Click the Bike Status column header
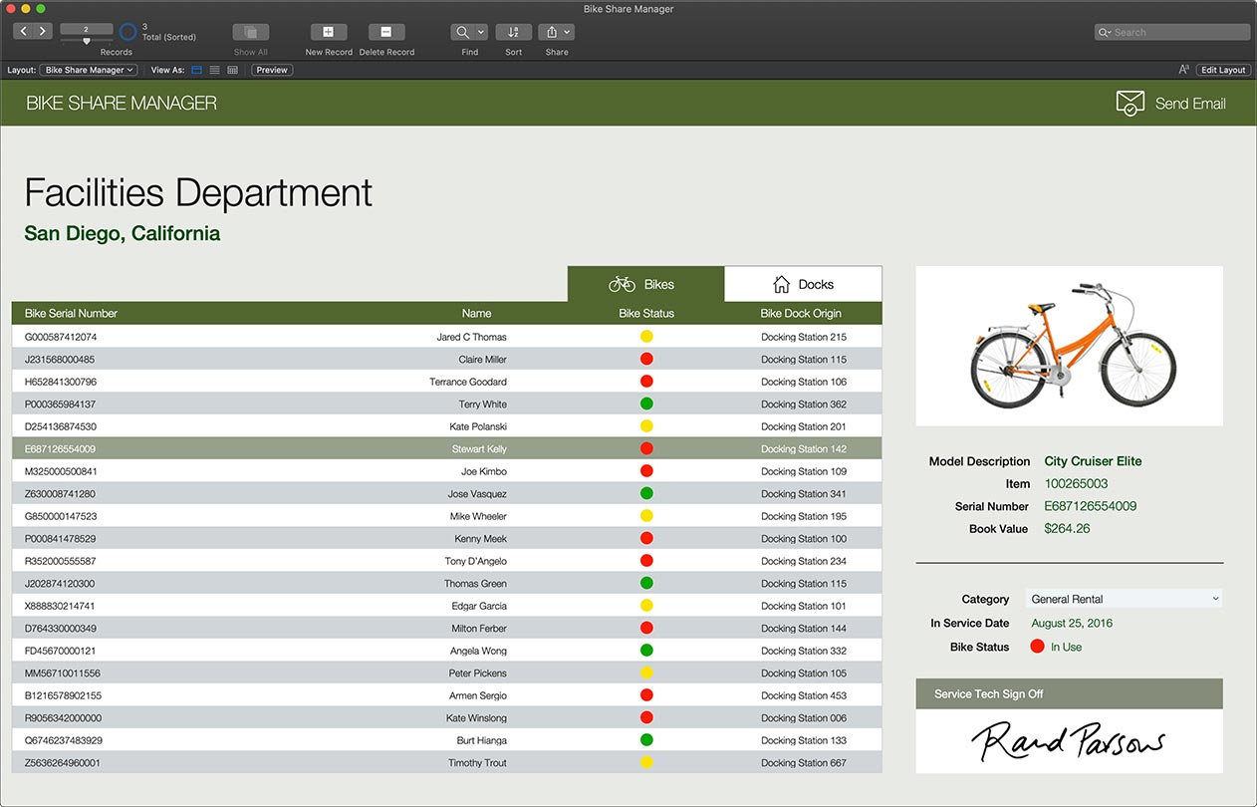Screen dimensions: 1257x807 (x=646, y=313)
